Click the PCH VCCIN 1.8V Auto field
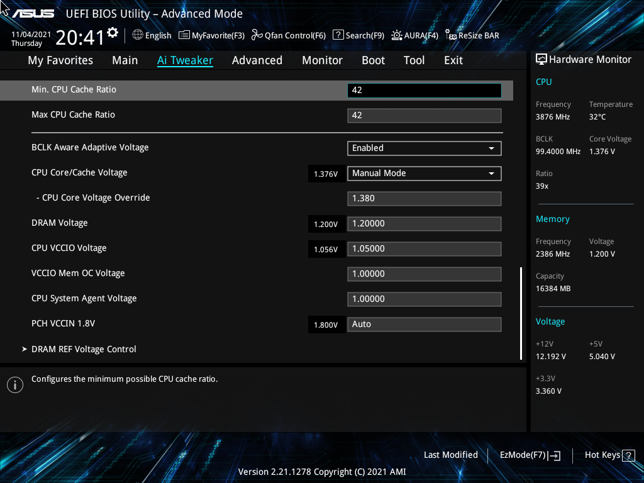 pyautogui.click(x=425, y=325)
